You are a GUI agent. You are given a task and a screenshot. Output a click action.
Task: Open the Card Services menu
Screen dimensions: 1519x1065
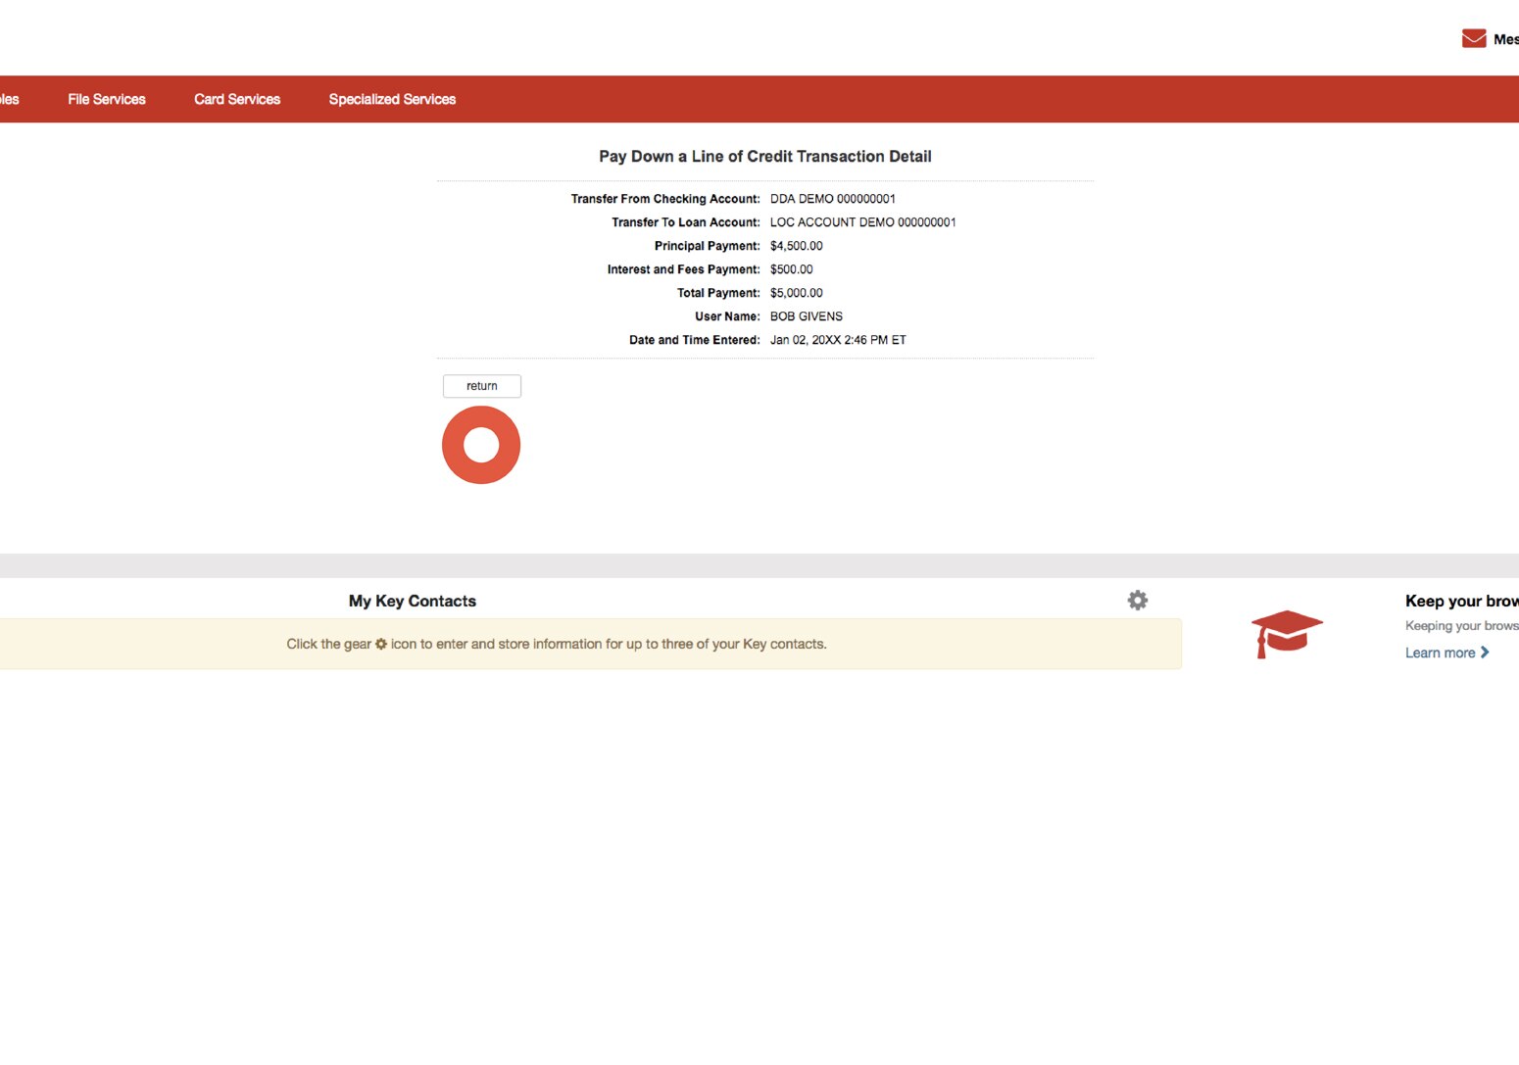[236, 99]
